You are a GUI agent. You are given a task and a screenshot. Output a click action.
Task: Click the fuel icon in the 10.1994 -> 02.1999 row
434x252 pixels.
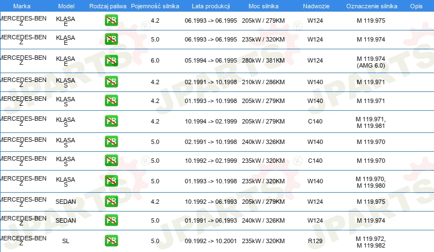pos(111,121)
